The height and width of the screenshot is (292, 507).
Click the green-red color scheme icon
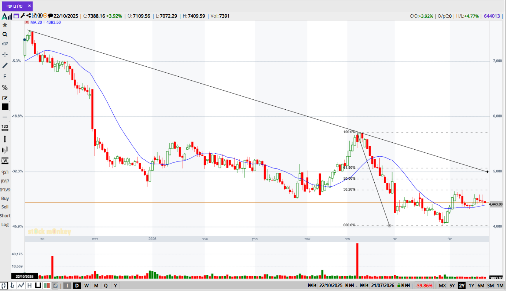pyautogui.click(x=47, y=286)
